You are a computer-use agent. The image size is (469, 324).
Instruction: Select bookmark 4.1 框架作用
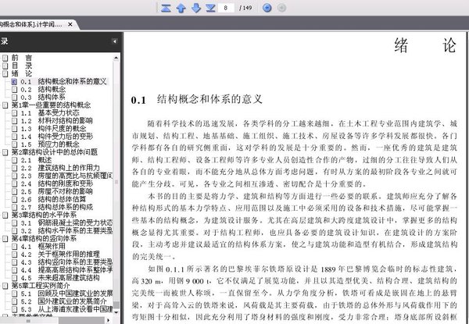coord(43,247)
